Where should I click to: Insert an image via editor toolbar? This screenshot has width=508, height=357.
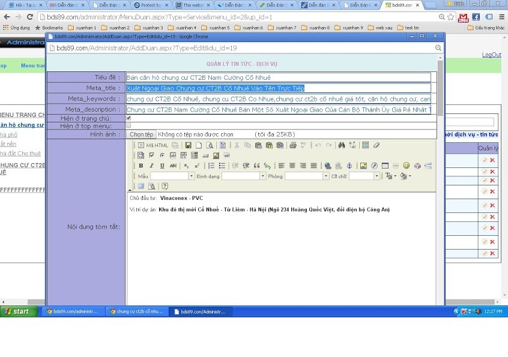point(363,166)
